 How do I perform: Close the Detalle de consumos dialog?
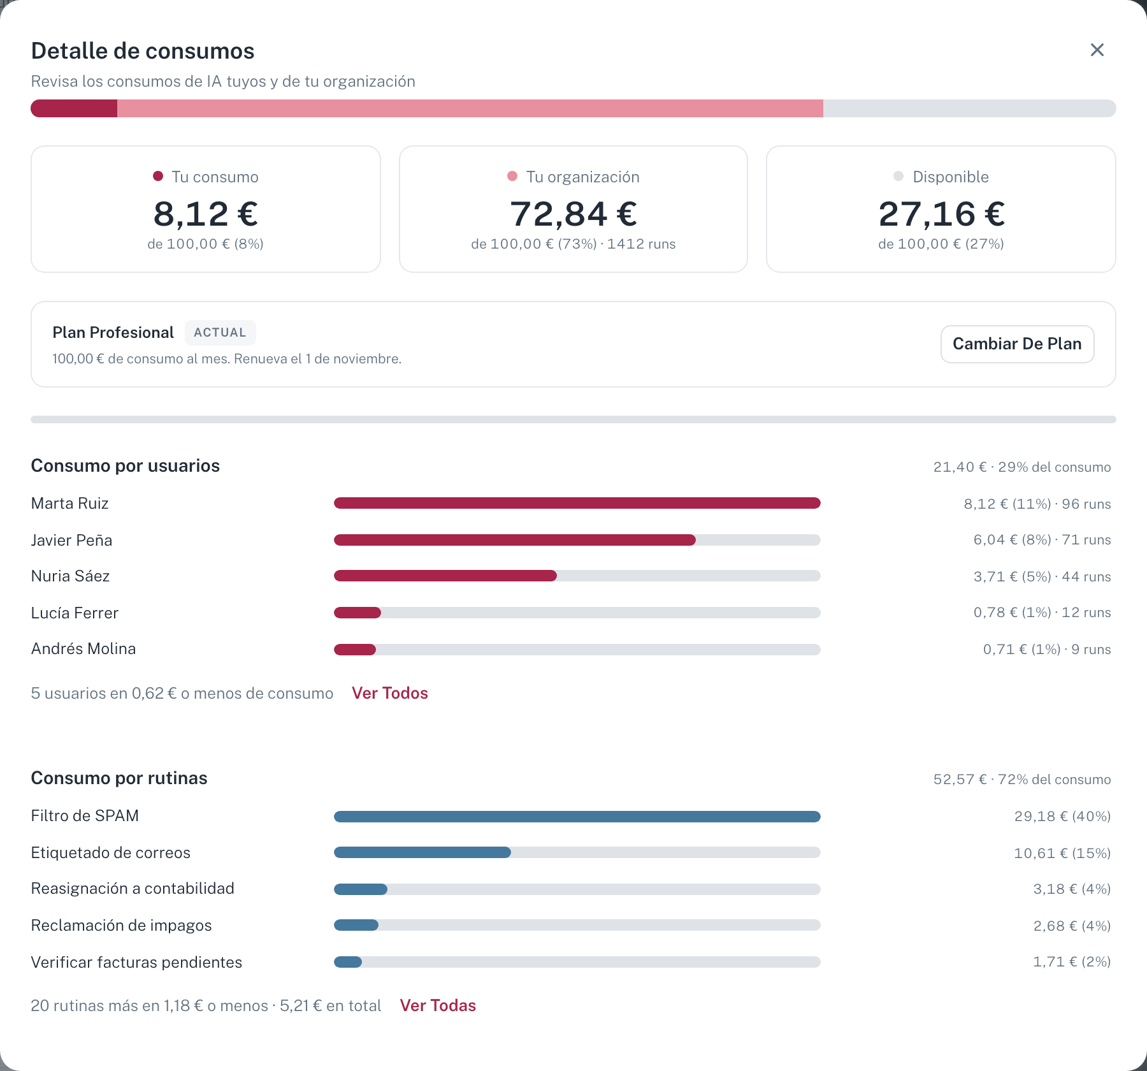tap(1097, 50)
